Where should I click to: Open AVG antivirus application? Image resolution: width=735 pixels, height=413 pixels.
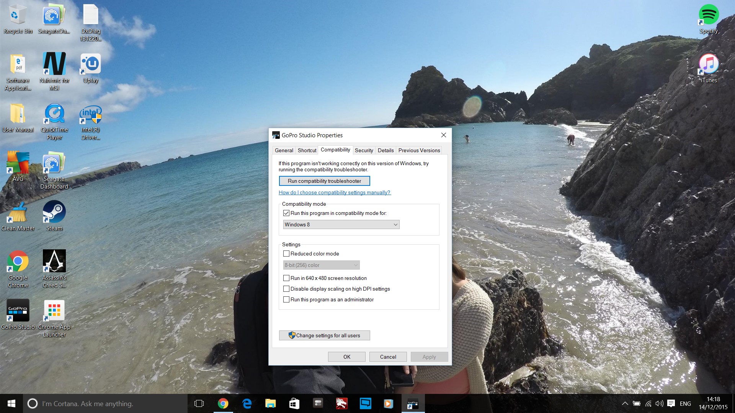click(18, 164)
